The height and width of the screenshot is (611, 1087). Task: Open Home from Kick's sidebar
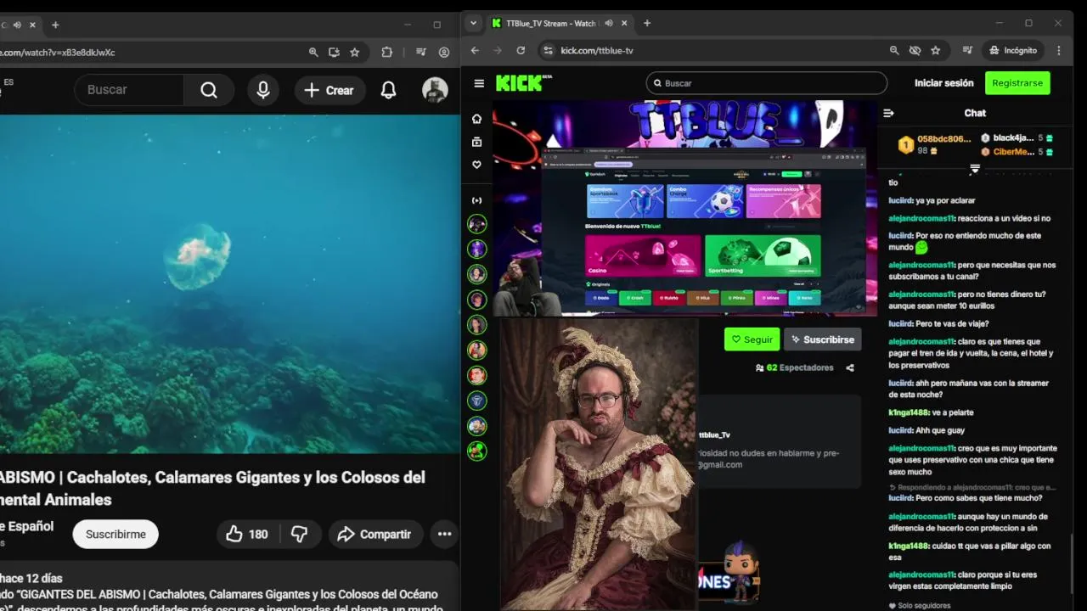[476, 119]
